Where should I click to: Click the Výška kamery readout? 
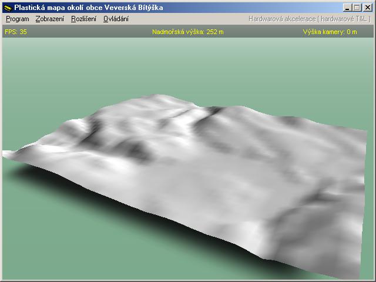tap(330, 32)
